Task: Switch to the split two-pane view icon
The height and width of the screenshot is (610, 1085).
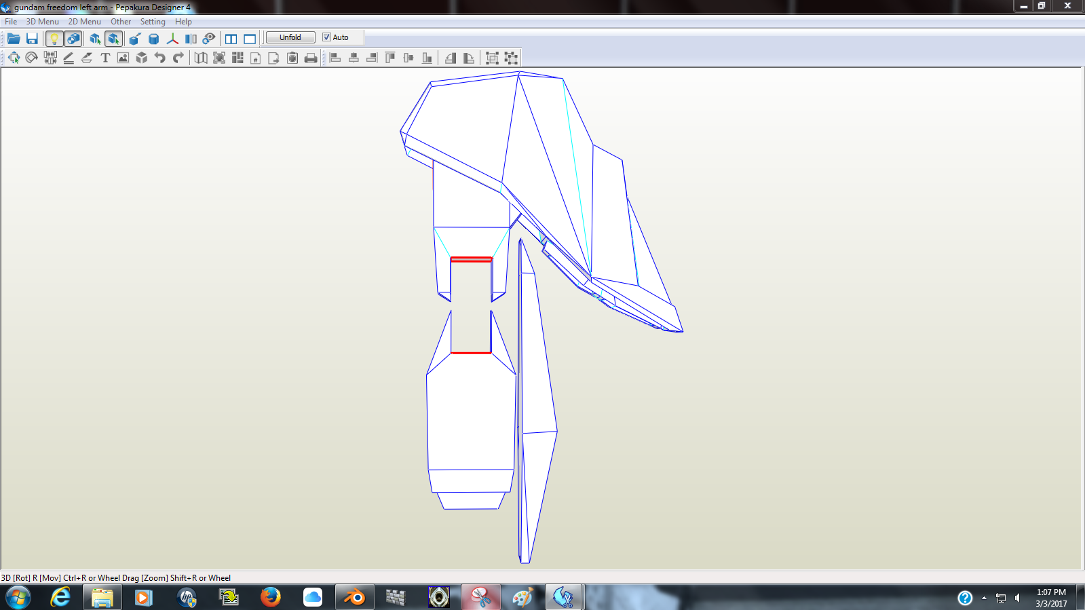Action: click(231, 39)
